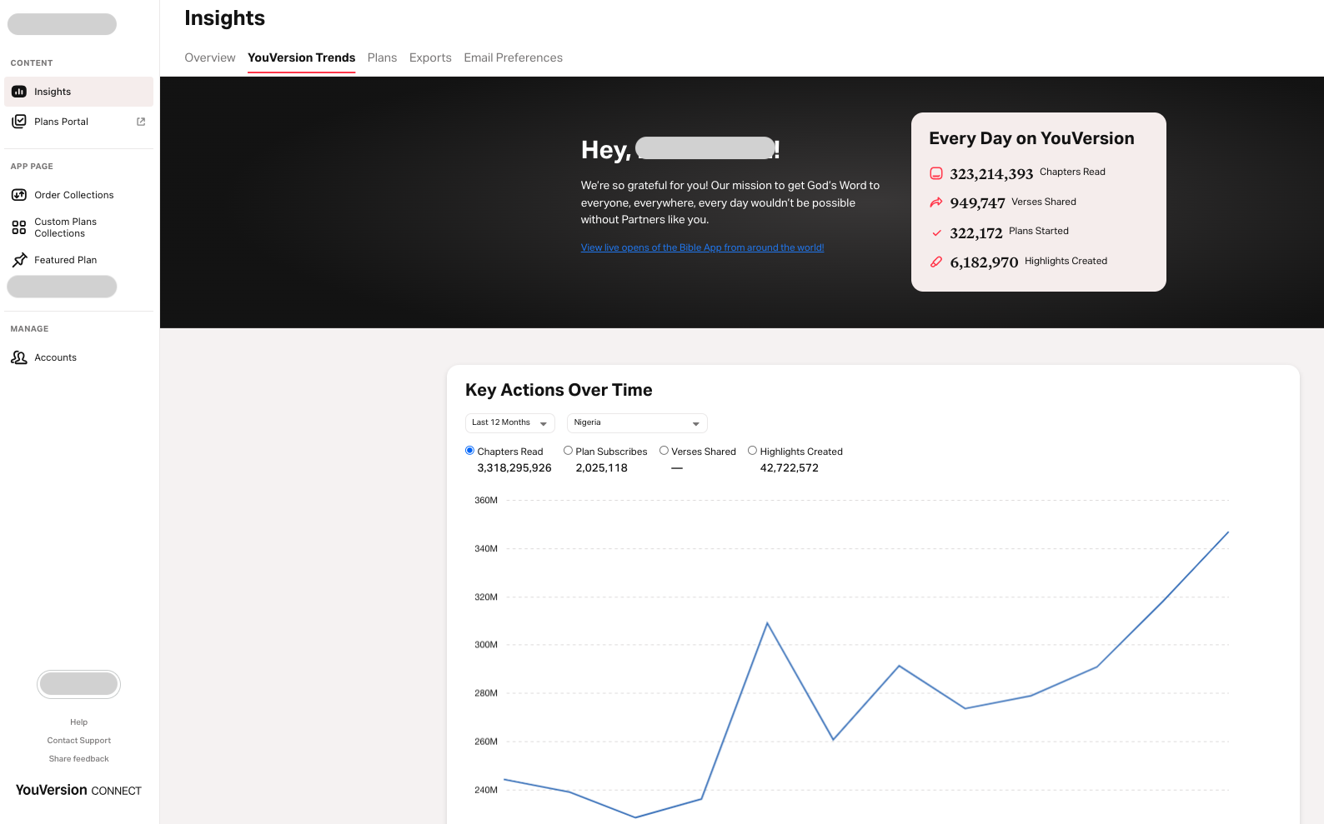Click View live opens of the Bible App link
Image resolution: width=1324 pixels, height=824 pixels.
tap(702, 247)
